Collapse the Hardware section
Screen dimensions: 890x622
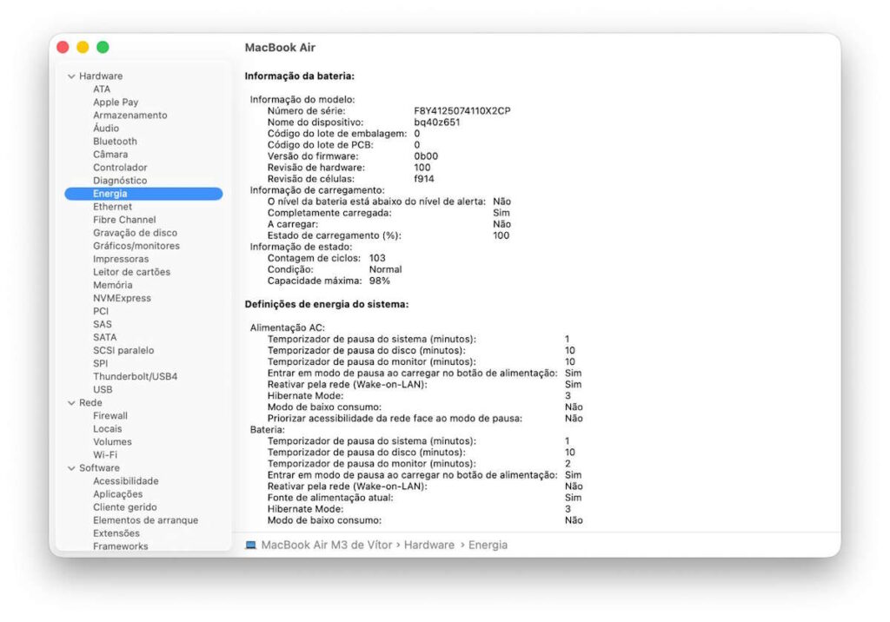[x=70, y=76]
